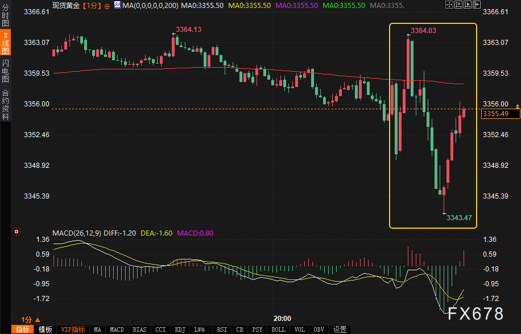The height and width of the screenshot is (334, 521).
Task: Apply the RSI indicator
Action: [x=222, y=329]
